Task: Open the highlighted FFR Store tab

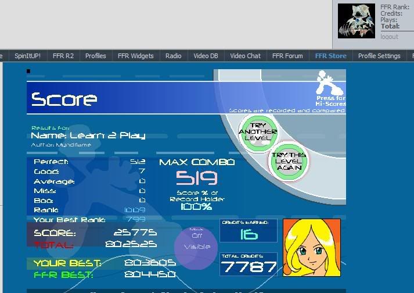Action: [x=330, y=56]
